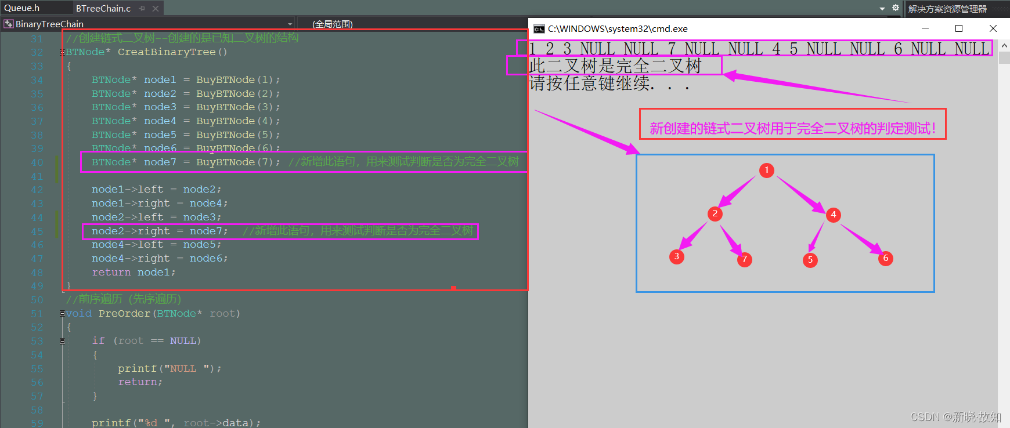Screen dimensions: 1010x428
Task: Close the BTreeChain.c tab
Action: (x=156, y=9)
